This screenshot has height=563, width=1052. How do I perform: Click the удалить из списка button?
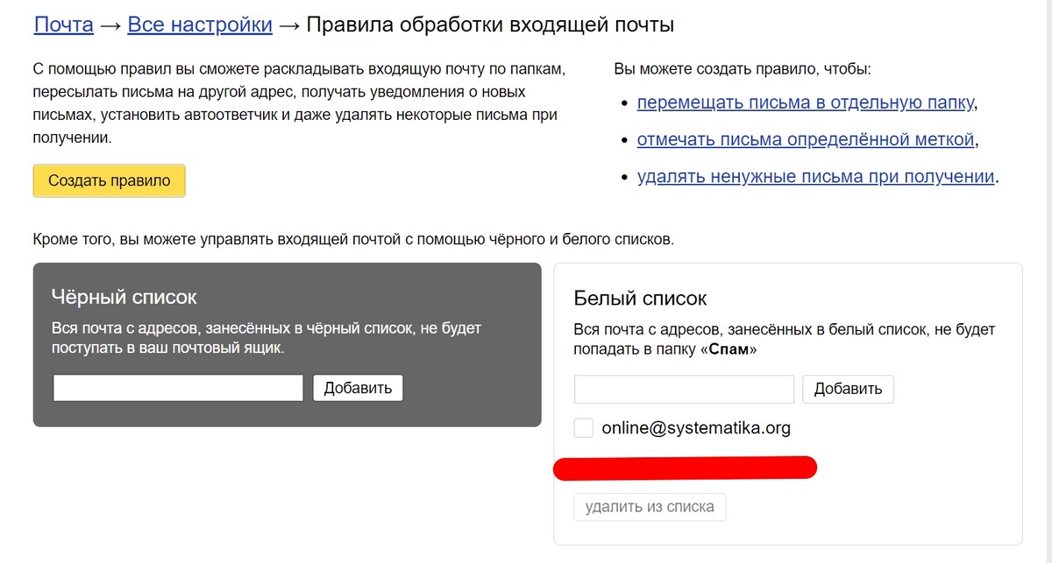650,506
